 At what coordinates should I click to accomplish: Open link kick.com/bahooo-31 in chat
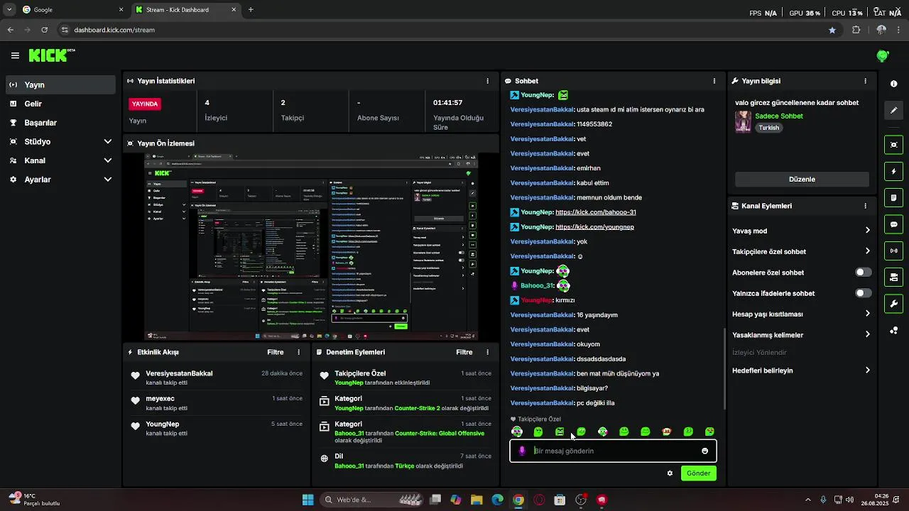point(596,212)
